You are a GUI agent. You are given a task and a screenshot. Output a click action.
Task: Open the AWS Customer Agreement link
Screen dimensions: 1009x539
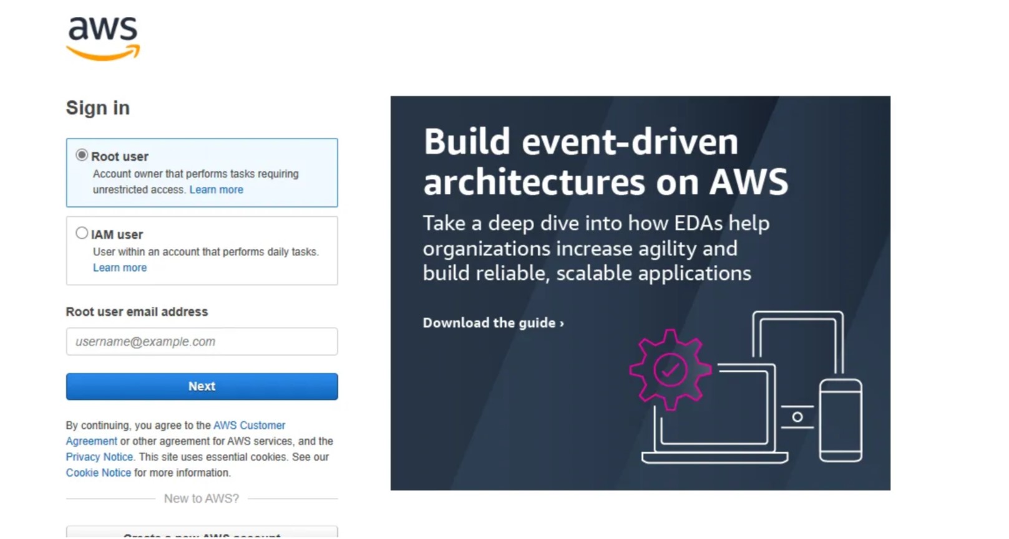249,425
